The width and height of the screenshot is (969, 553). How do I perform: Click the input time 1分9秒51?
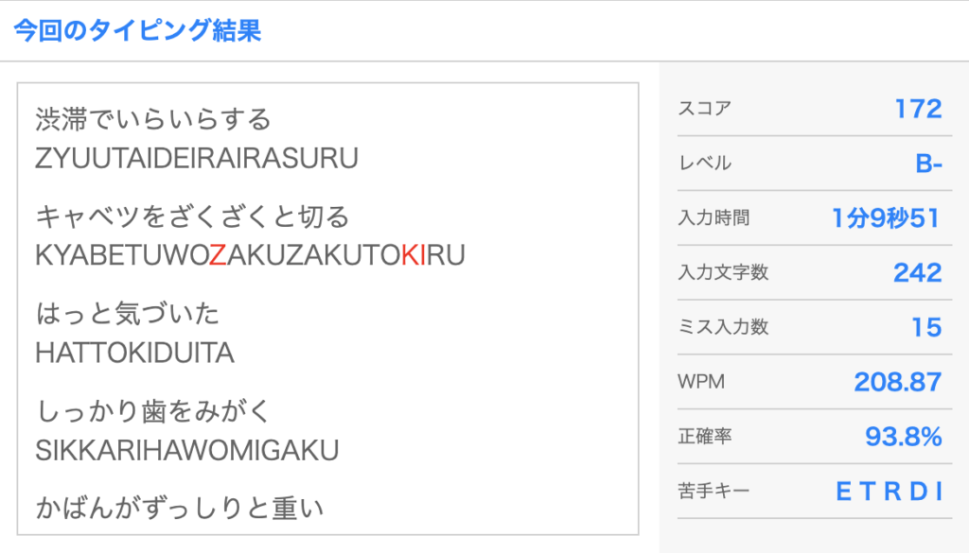point(886,218)
